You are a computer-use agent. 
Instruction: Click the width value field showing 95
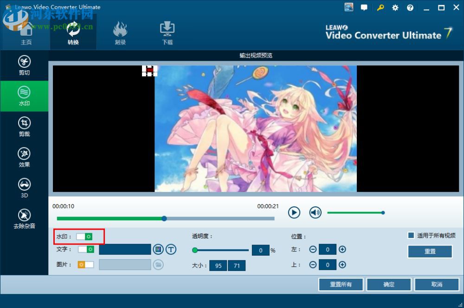point(218,266)
